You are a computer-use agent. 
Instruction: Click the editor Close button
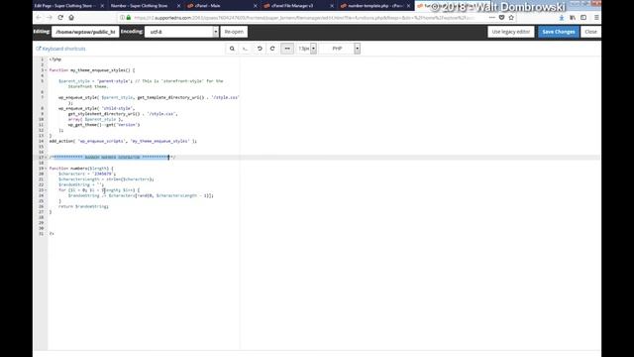click(x=590, y=32)
